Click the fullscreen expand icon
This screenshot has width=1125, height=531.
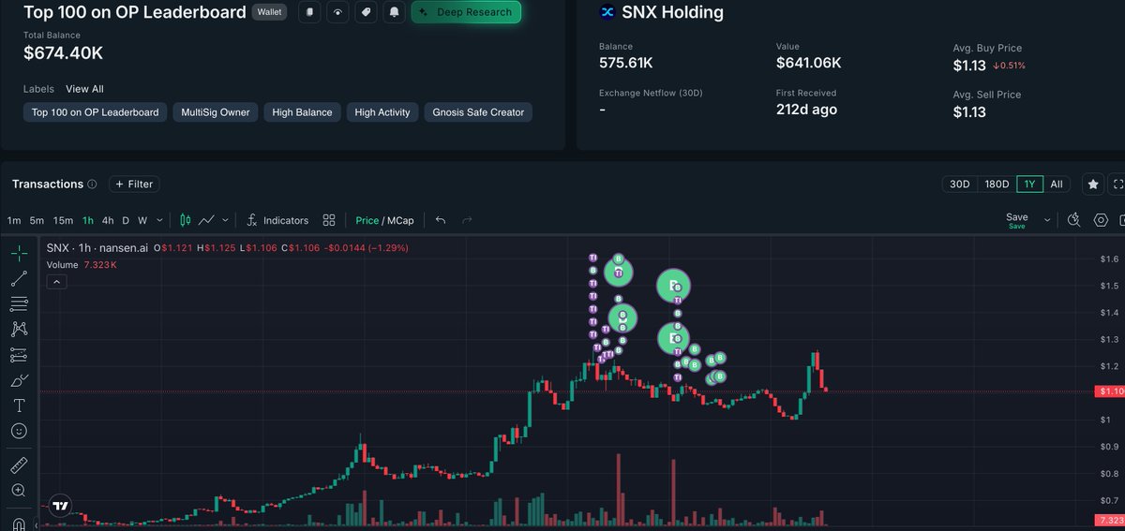(x=1117, y=184)
